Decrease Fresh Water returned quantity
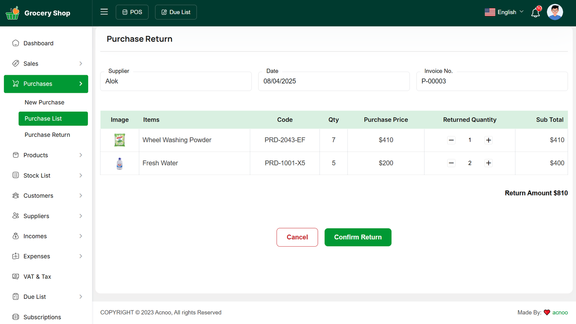Viewport: 576px width, 324px height. 451,163
